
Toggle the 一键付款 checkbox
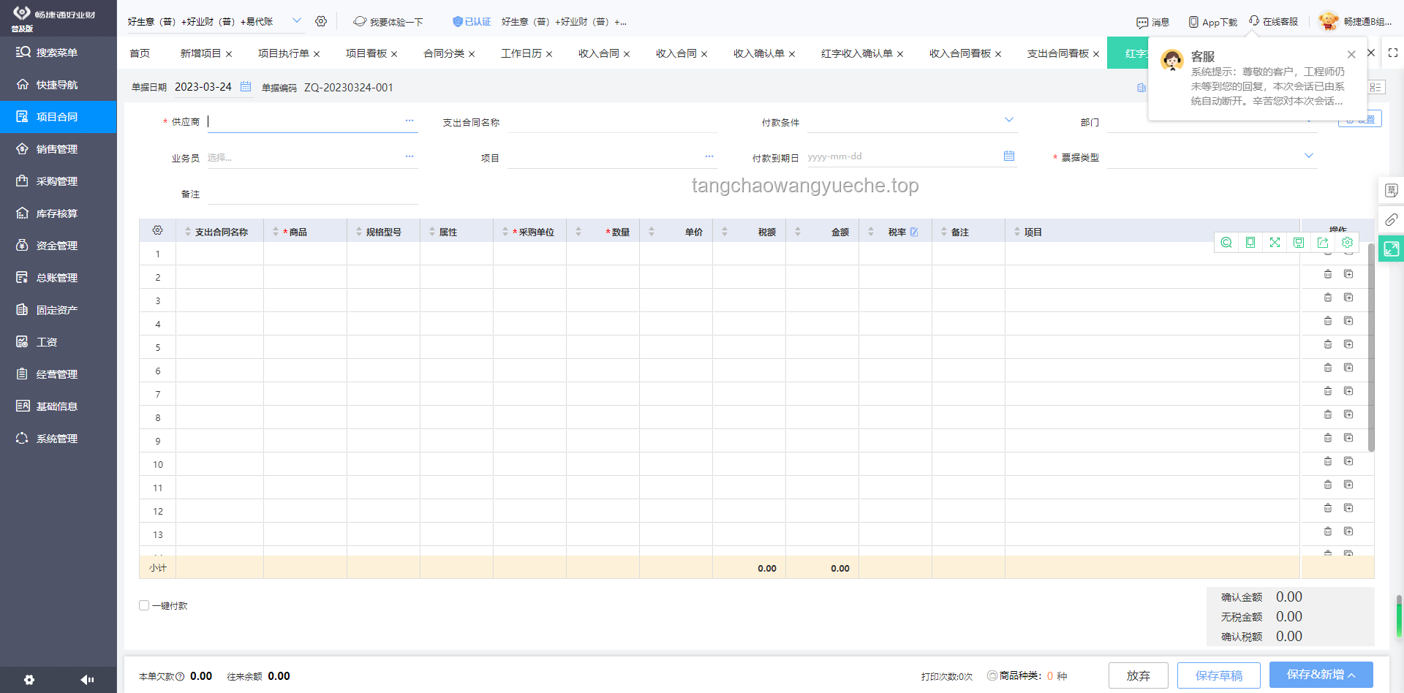[x=144, y=605]
